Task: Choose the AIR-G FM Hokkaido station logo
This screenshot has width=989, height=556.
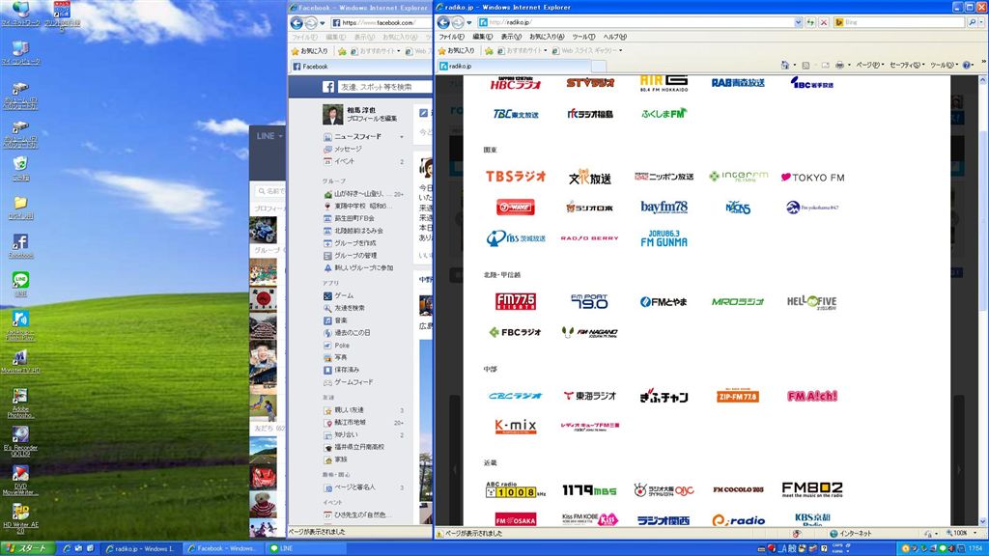Action: [x=664, y=83]
